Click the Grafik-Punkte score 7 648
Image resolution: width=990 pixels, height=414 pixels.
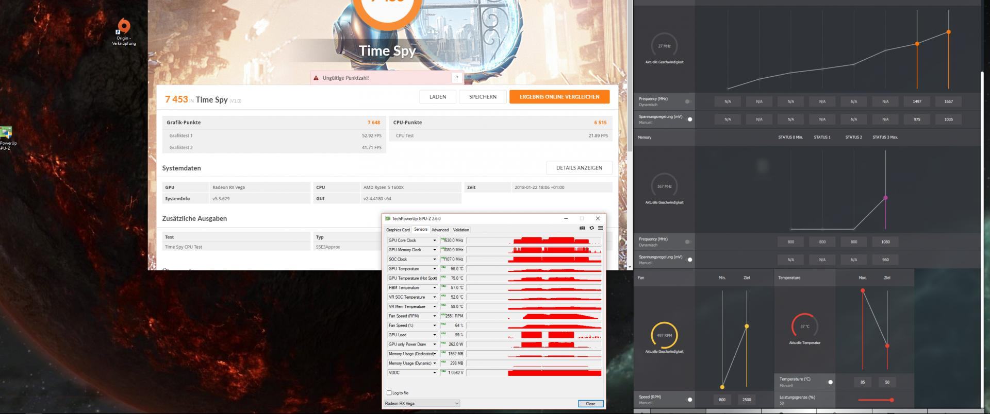coord(374,123)
